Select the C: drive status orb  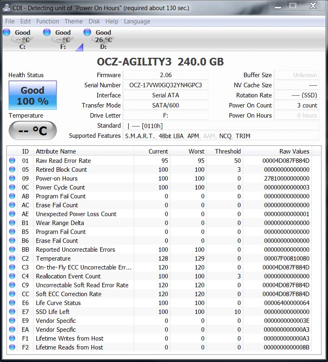pos(7,32)
